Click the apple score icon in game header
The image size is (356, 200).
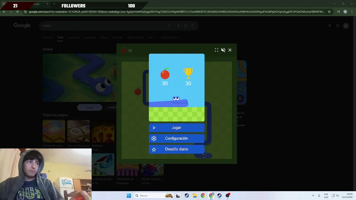click(124, 50)
